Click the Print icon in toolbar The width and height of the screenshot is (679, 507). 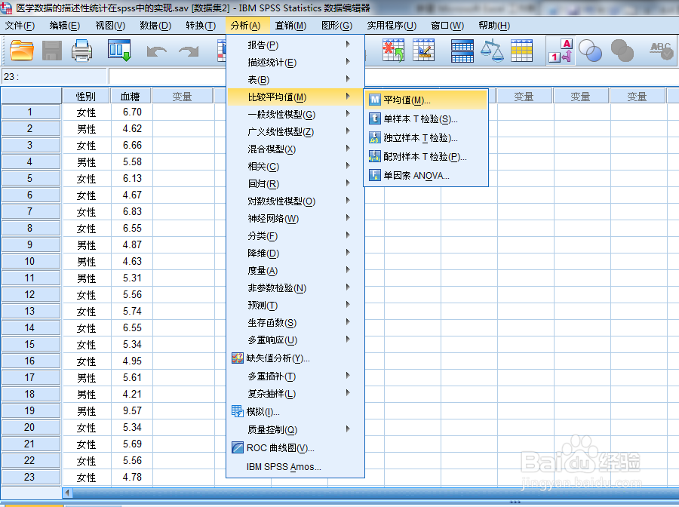(81, 51)
